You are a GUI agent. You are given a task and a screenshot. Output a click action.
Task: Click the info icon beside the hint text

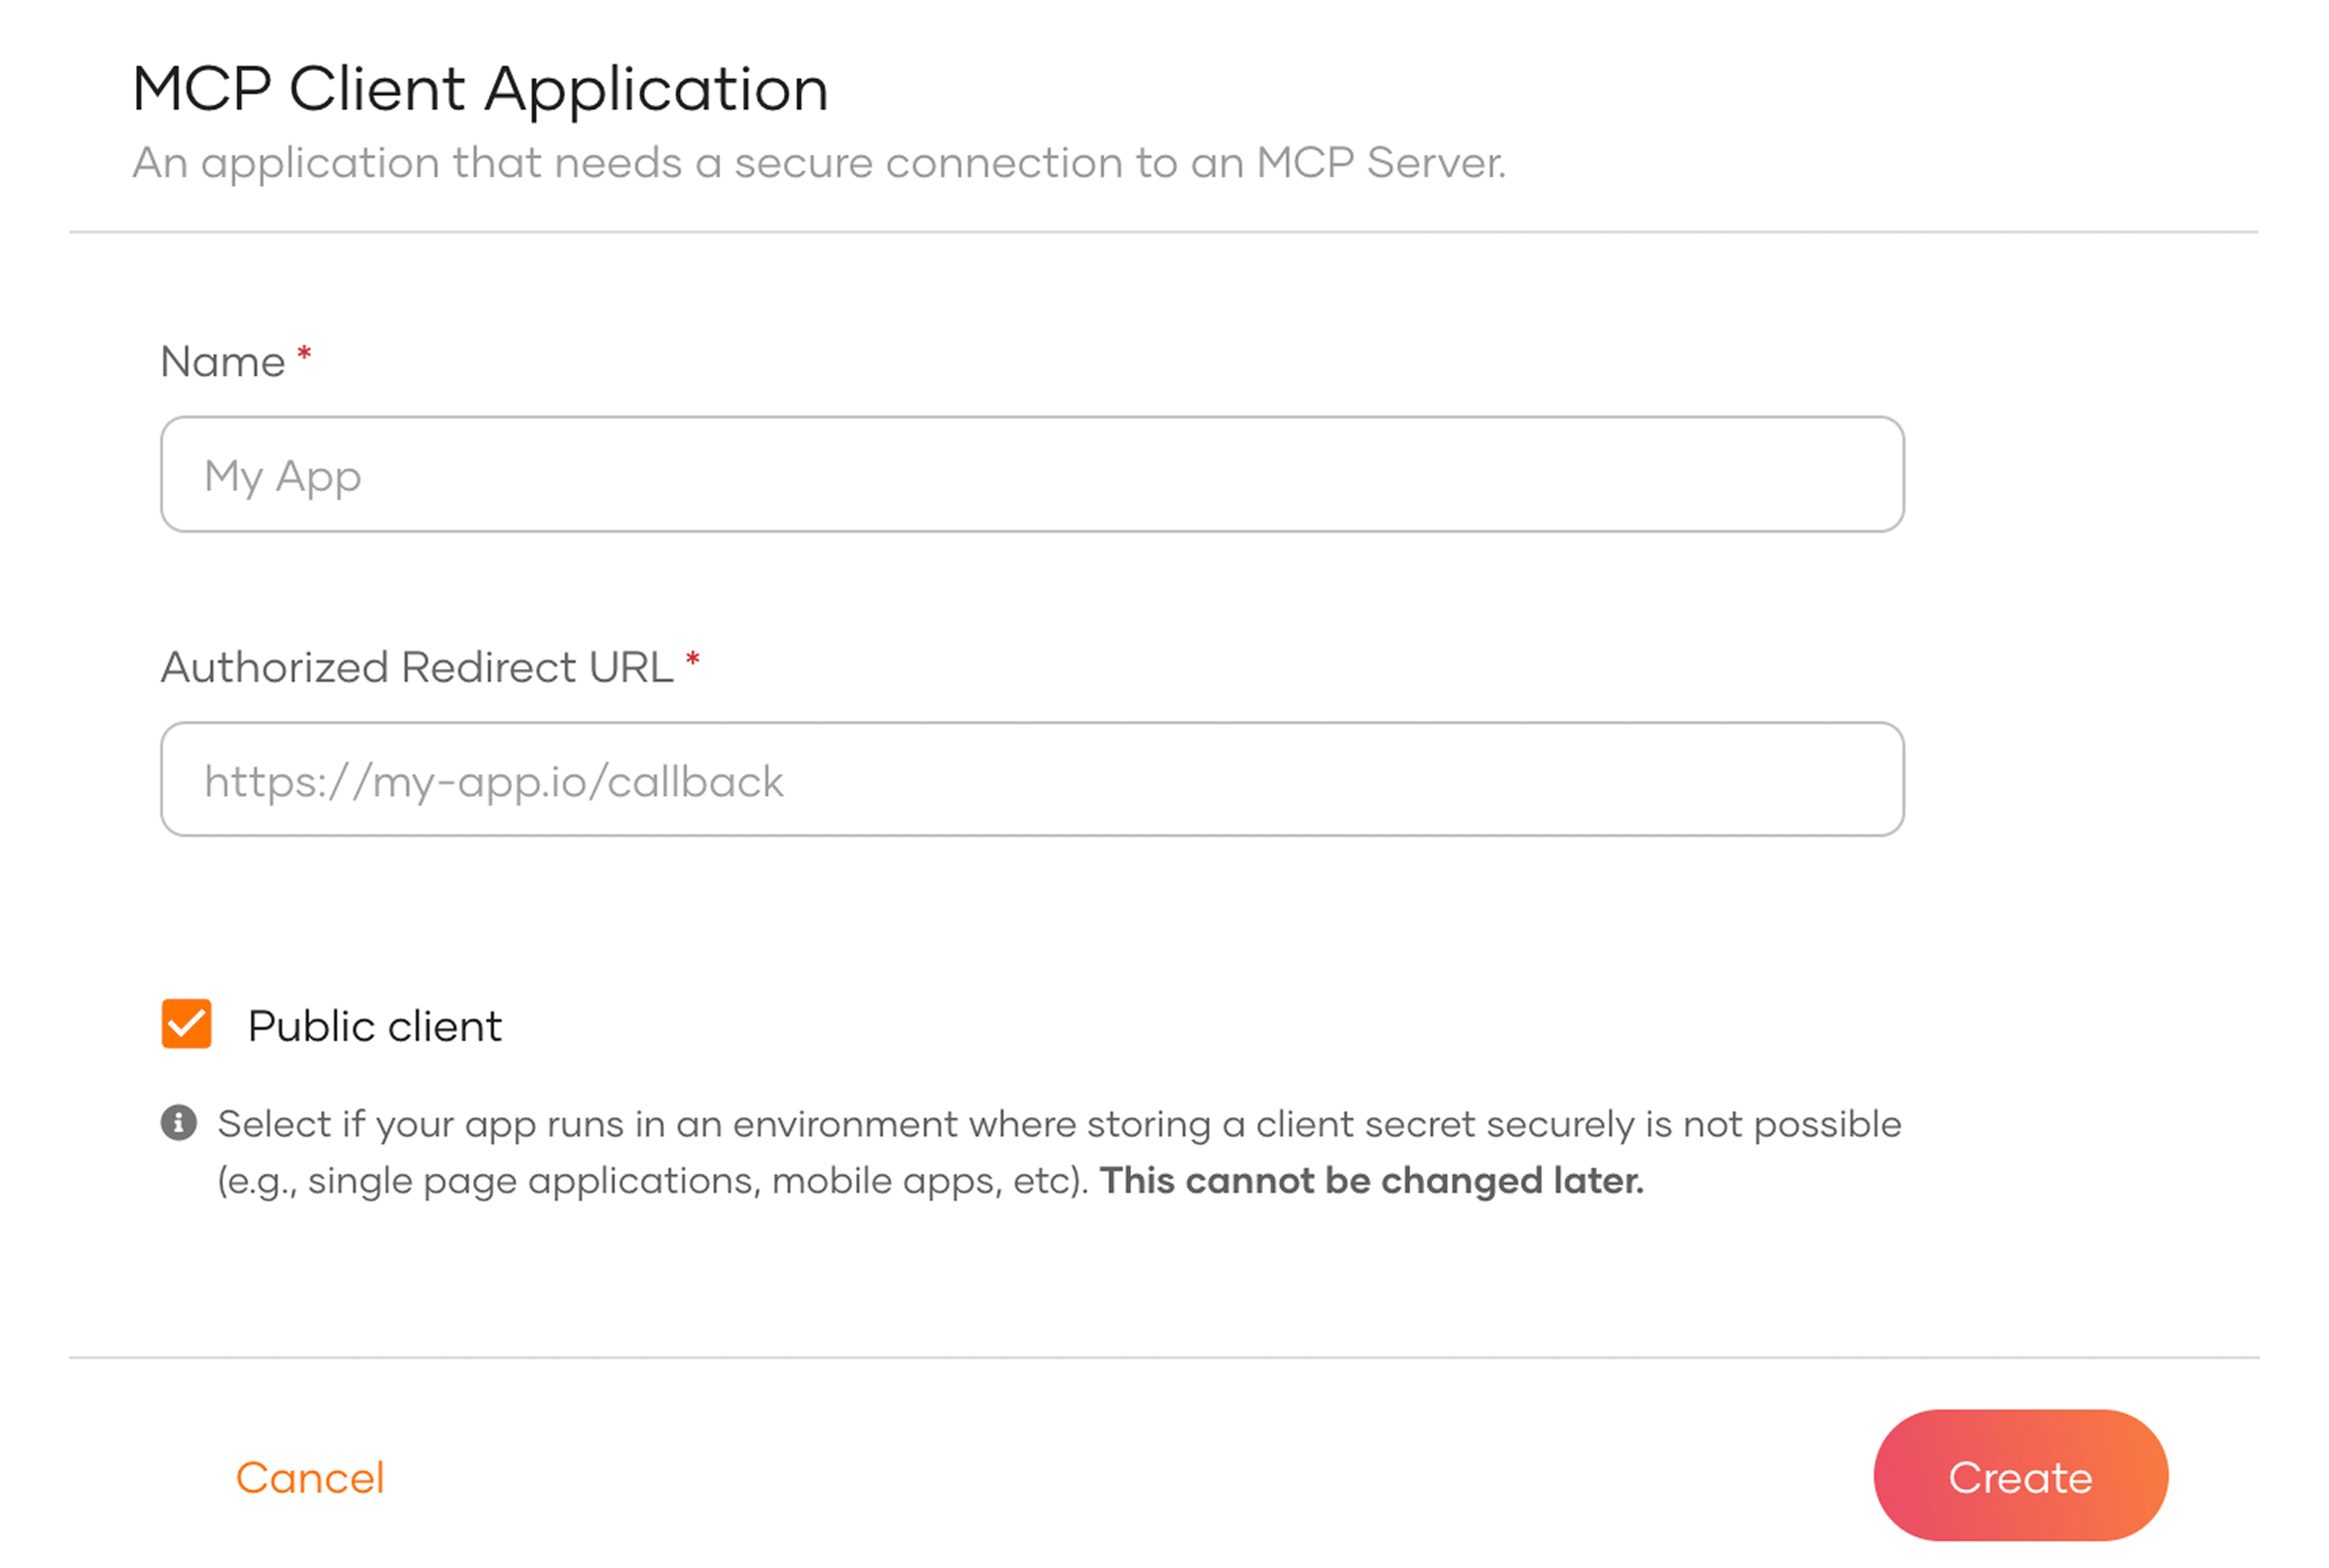[179, 1123]
